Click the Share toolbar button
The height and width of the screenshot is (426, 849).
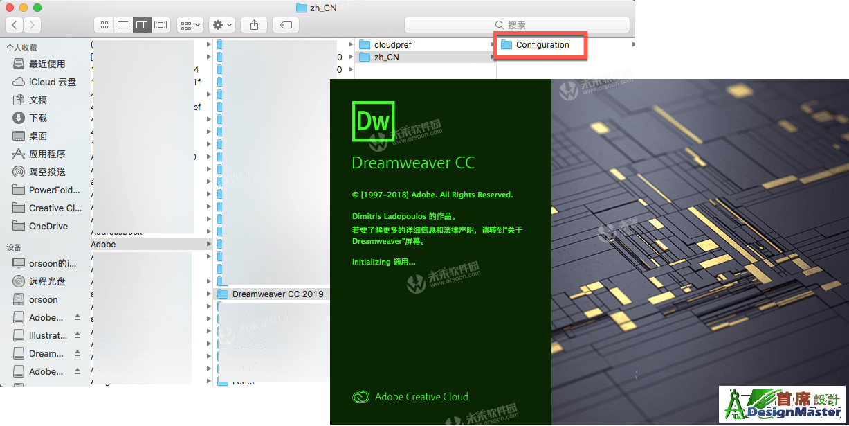click(254, 25)
